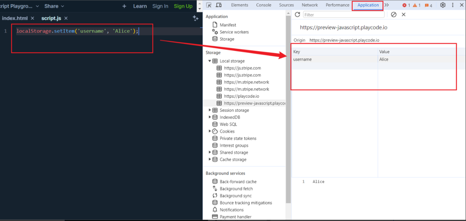Expand the Session storage tree
Viewport: 466px width, 221px height.
[x=210, y=110]
